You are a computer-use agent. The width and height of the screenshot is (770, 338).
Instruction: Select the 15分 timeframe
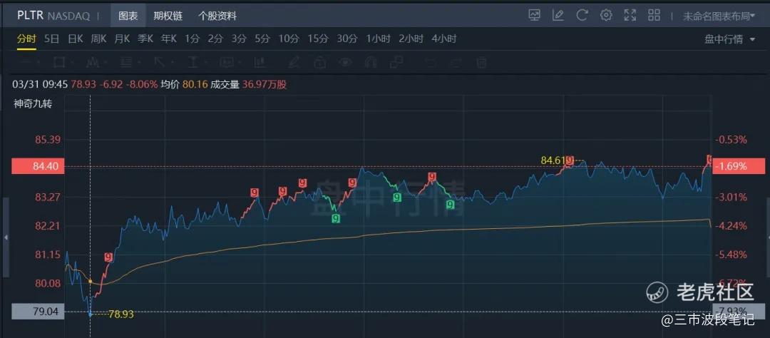pyautogui.click(x=317, y=39)
